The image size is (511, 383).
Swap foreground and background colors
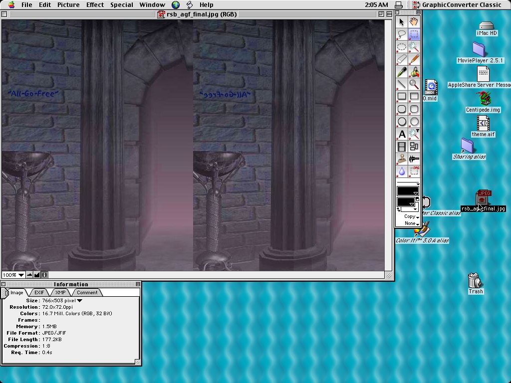click(x=399, y=210)
